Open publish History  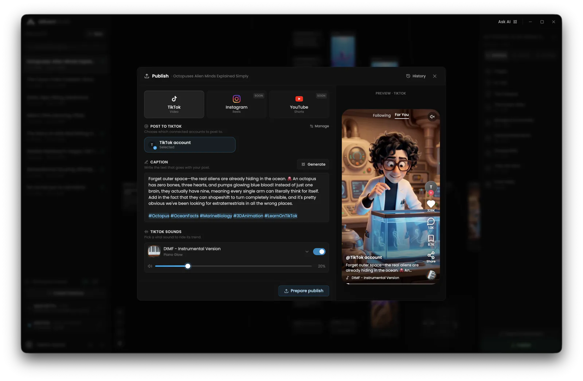(416, 76)
